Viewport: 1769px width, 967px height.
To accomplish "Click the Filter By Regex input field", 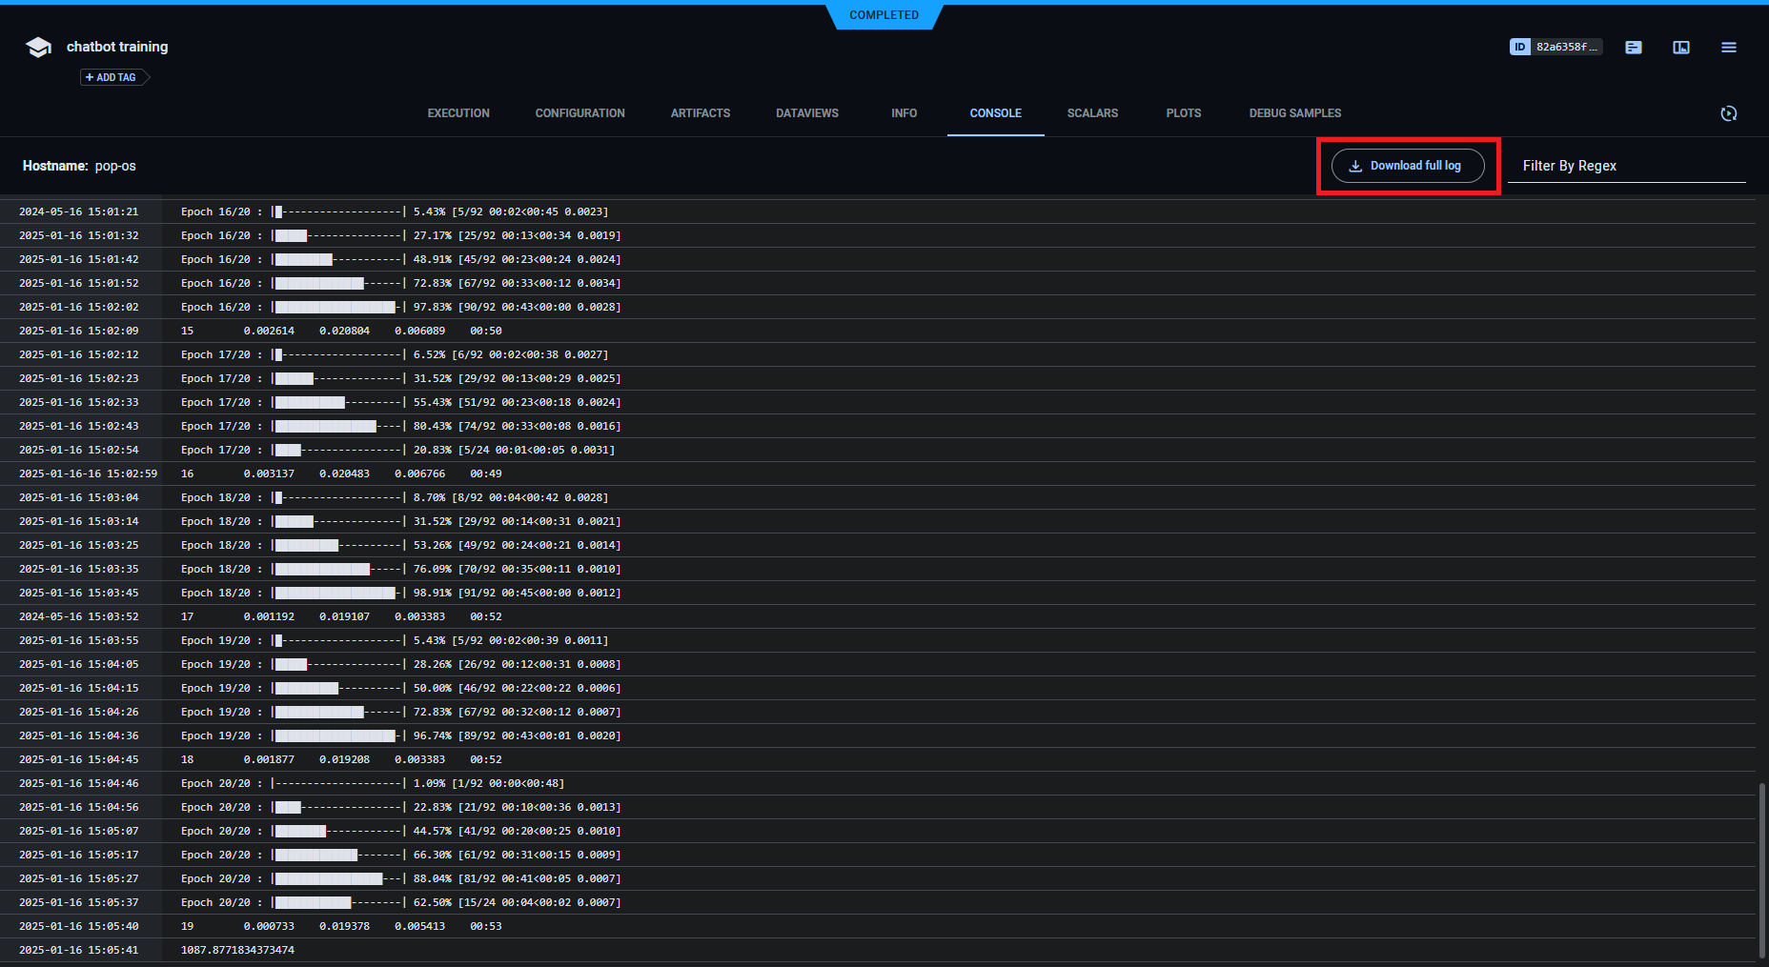I will coord(1620,165).
